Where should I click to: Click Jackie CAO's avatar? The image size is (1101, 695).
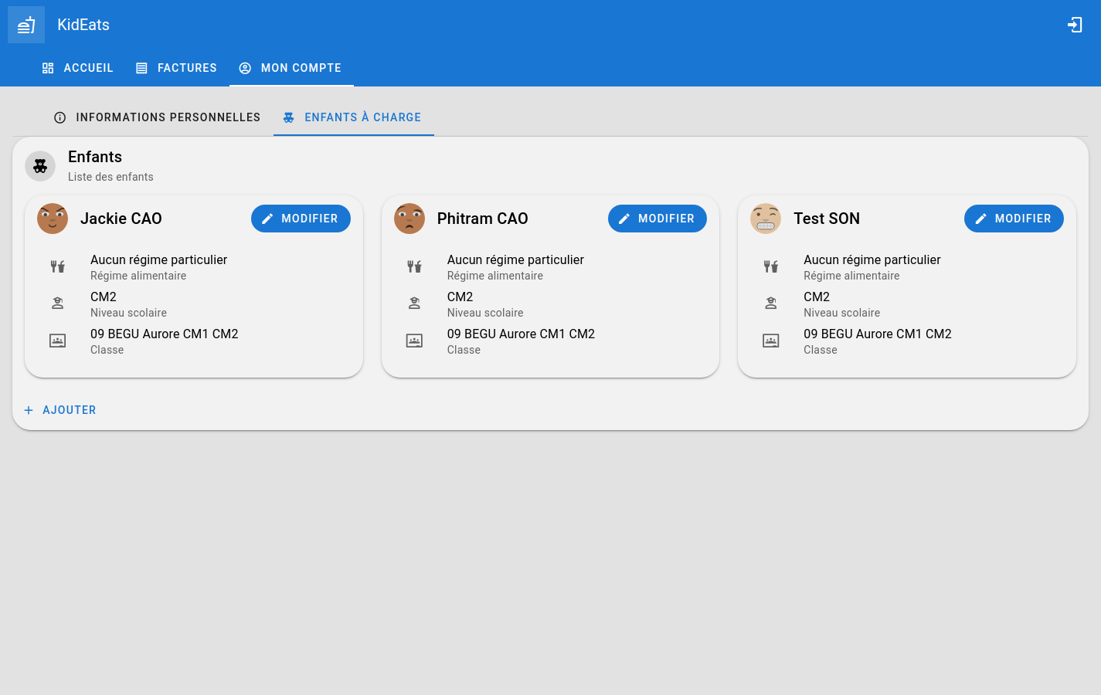53,219
